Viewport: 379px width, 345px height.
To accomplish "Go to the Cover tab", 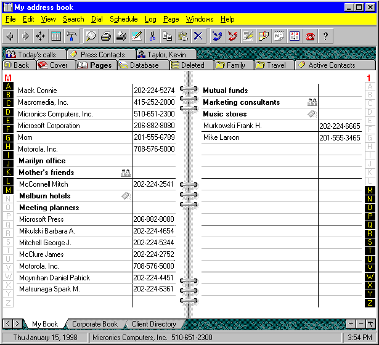I will point(56,65).
